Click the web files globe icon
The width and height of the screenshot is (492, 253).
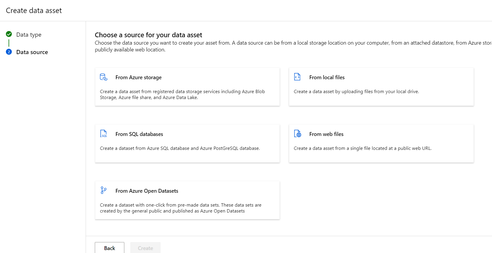pos(298,134)
